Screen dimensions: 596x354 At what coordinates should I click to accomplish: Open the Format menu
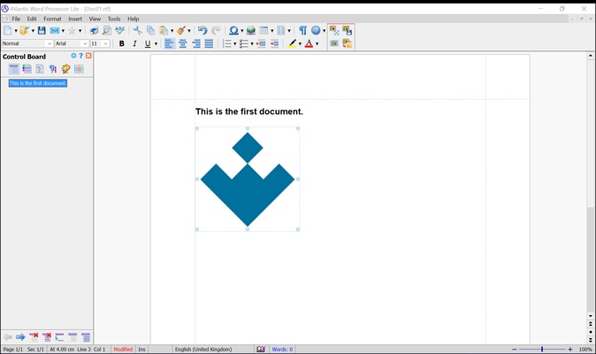(52, 19)
